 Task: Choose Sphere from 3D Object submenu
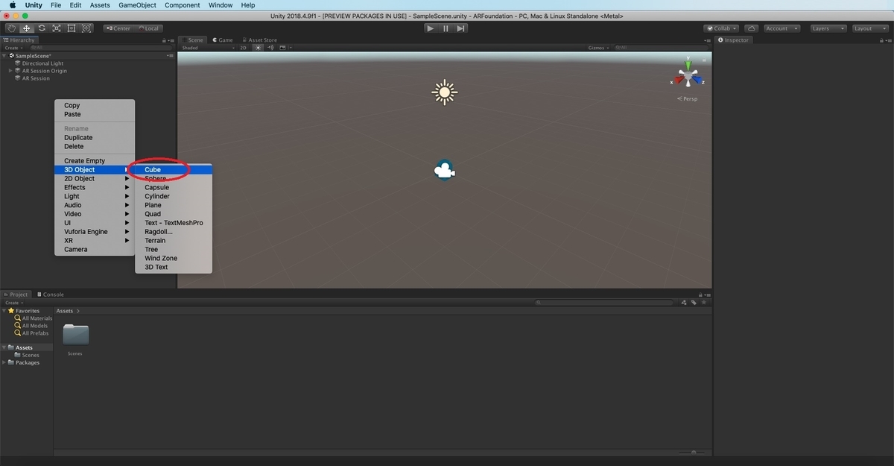[x=174, y=178]
